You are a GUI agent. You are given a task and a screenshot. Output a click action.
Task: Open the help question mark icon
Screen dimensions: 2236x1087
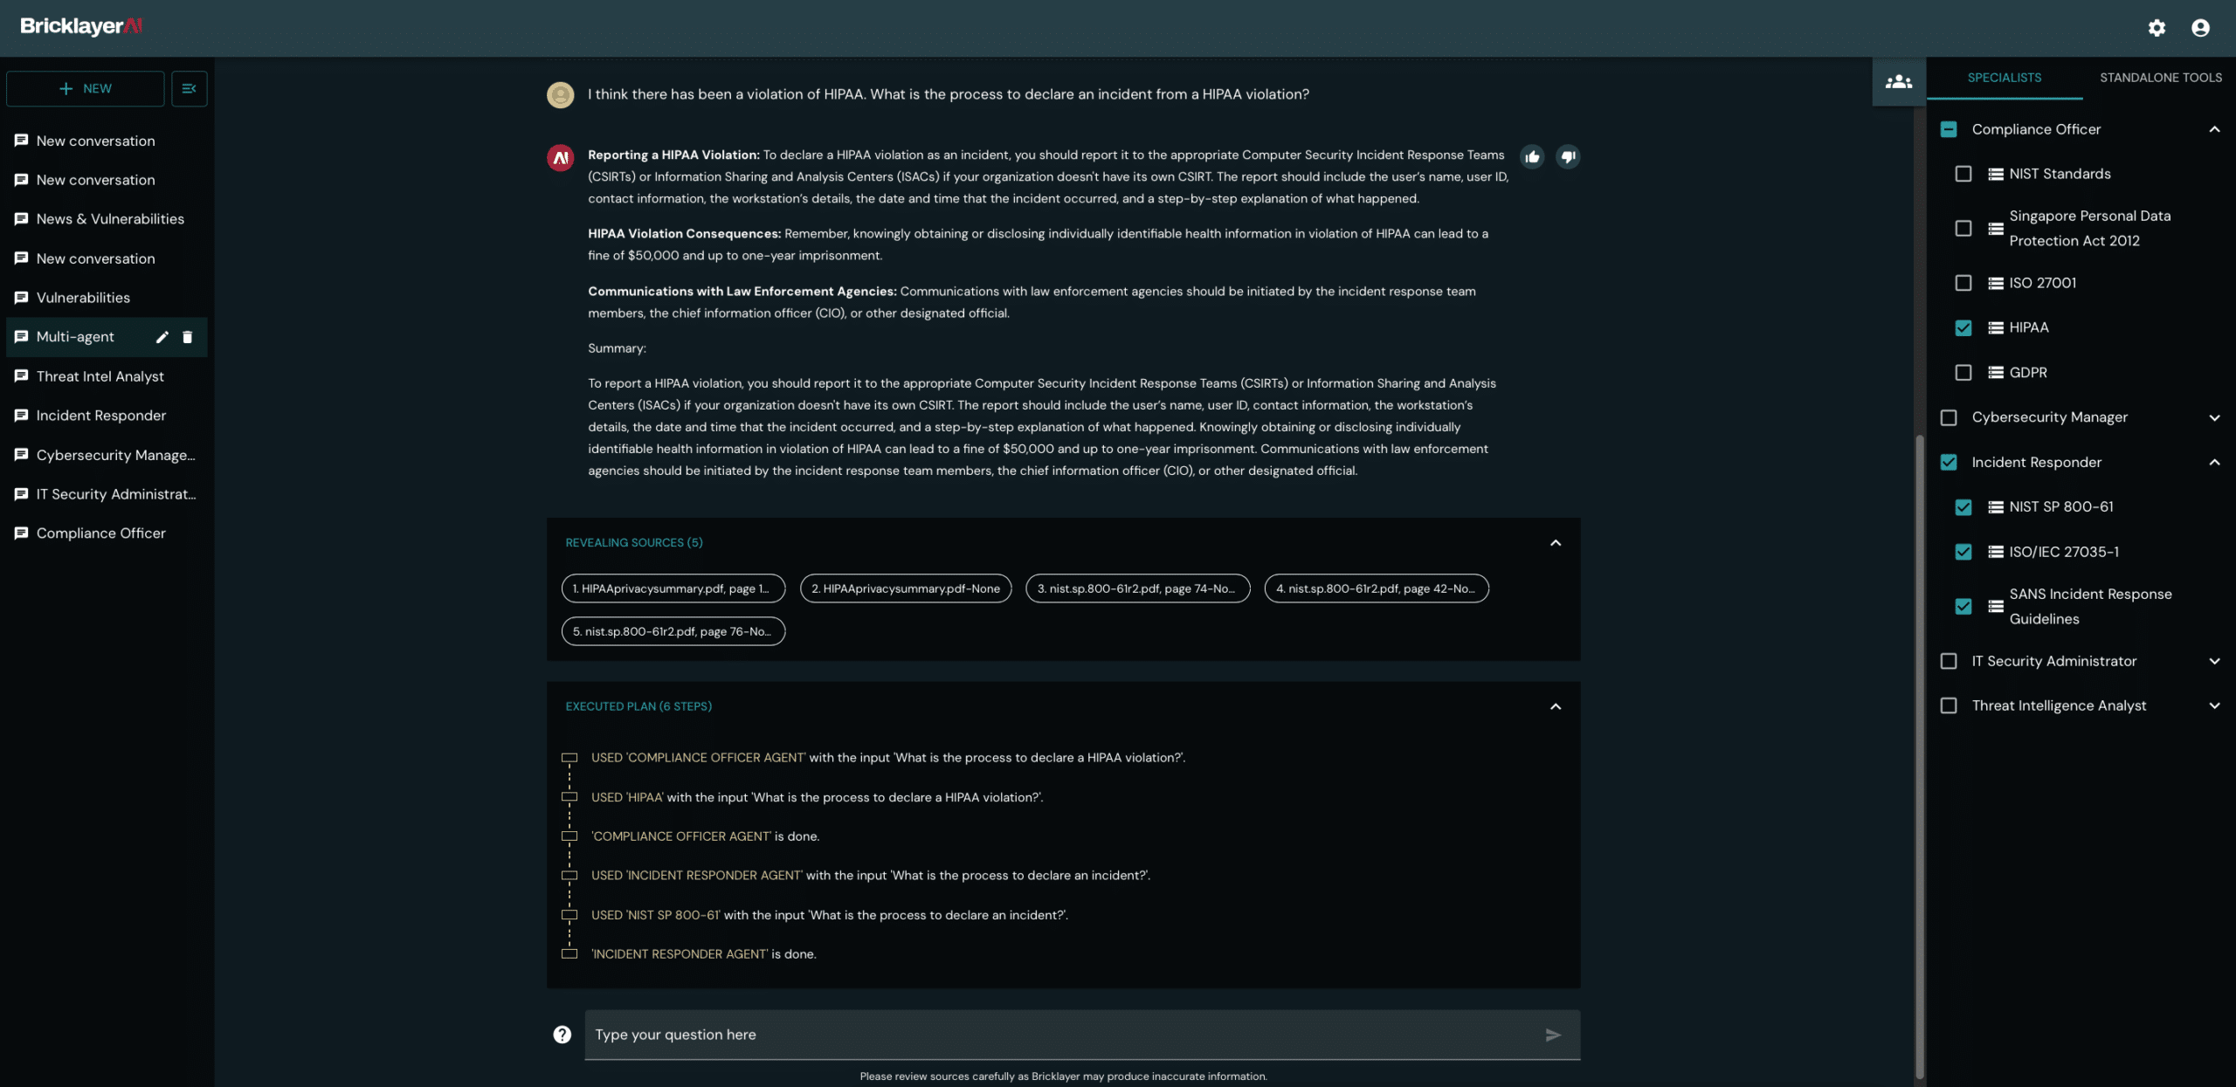(562, 1035)
